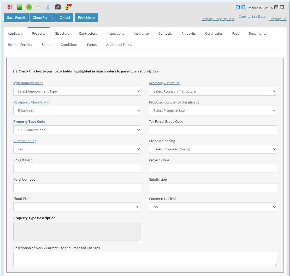Image resolution: width=290 pixels, height=276 pixels.
Task: Click the Display Property Data link
Action: tap(218, 19)
